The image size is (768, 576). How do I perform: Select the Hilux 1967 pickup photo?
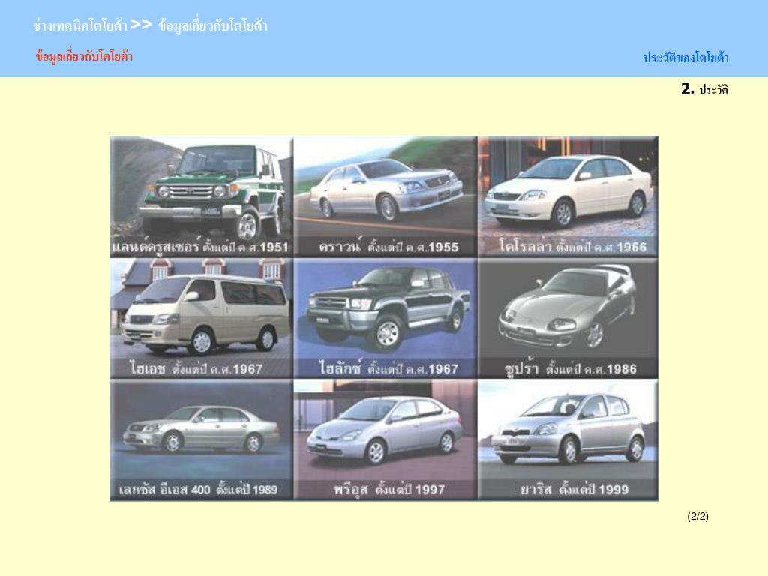tap(385, 318)
